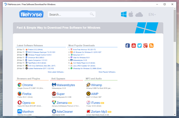Focus the Search input field

click(72, 14)
